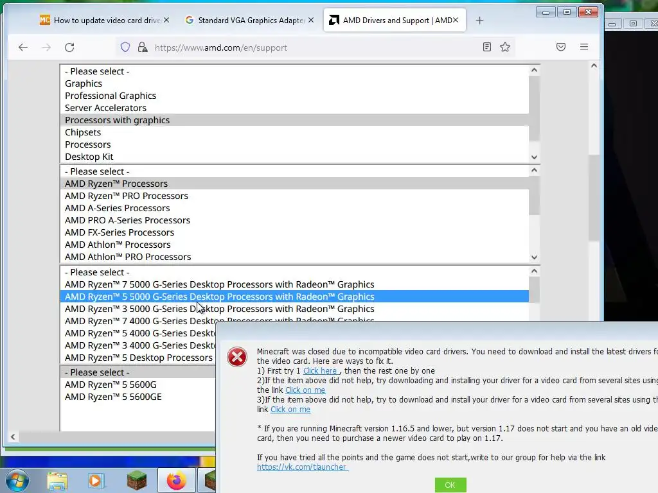Screen dimensions: 658x493
Task: Choose AMD FX-Series Processors
Action: (294, 232)
